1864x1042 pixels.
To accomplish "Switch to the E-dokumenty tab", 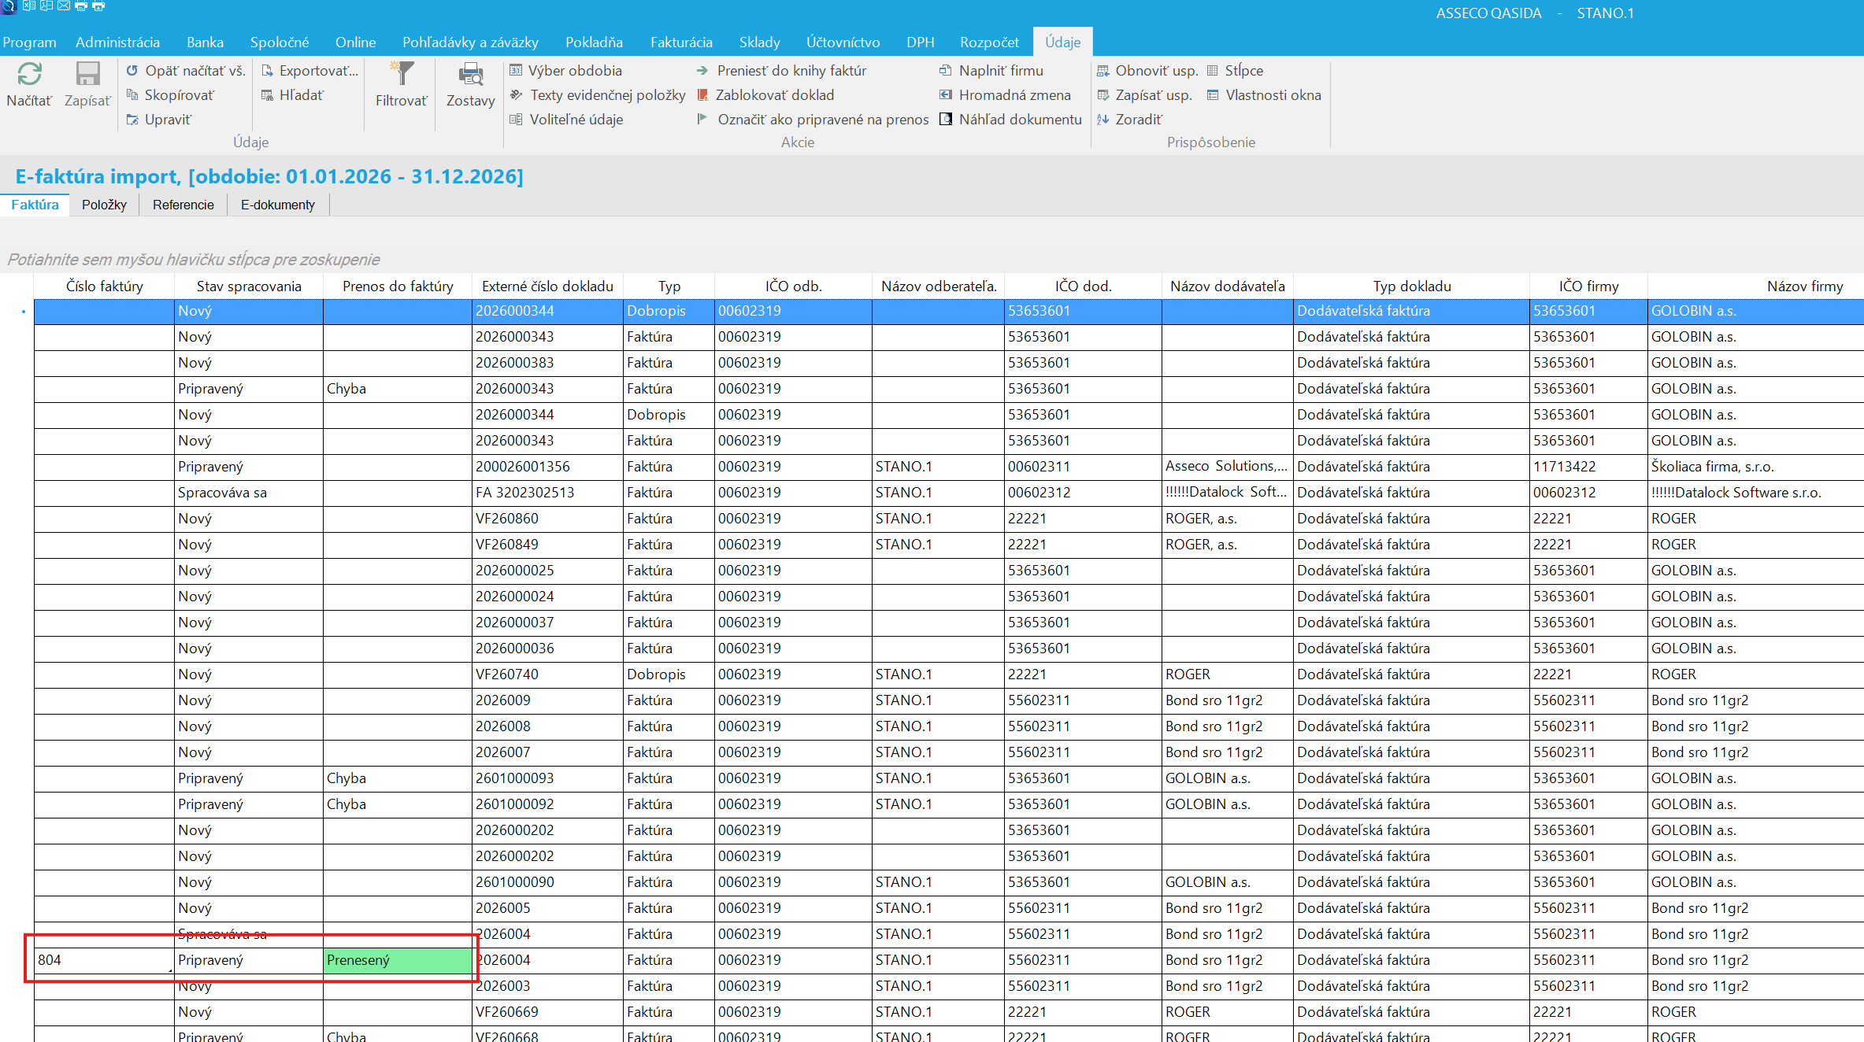I will 278,205.
